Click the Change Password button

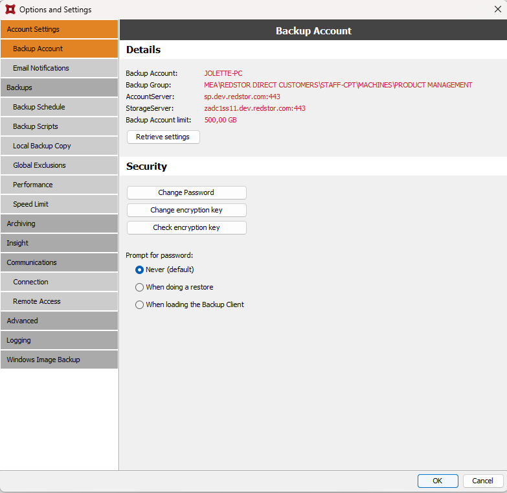[186, 192]
